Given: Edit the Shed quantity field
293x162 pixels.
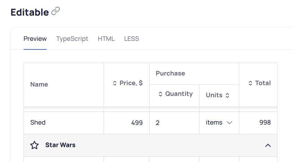Looking at the screenshot, I should (x=174, y=123).
